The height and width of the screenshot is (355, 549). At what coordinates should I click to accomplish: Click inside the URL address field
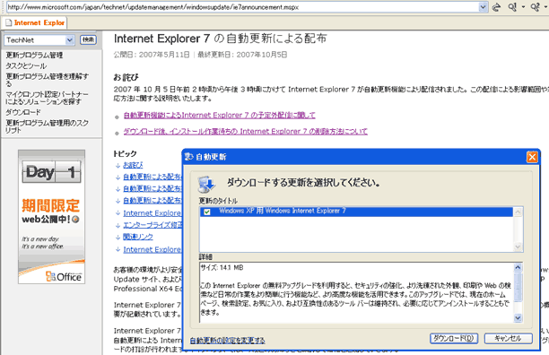(242, 7)
